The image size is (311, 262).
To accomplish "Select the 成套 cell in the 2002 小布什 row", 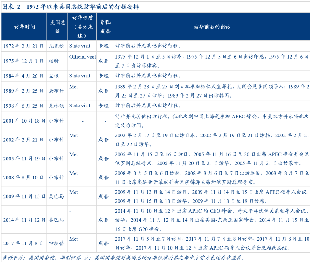I will coord(104,139).
